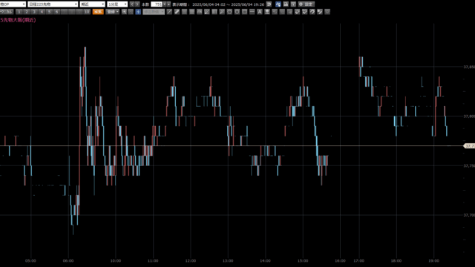Select preset tab 2

pos(27,12)
